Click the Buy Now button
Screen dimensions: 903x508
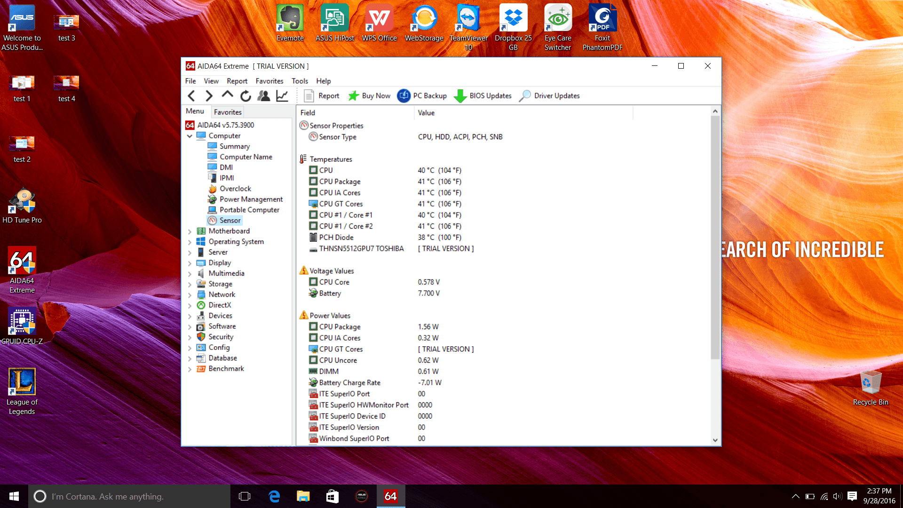coord(369,96)
